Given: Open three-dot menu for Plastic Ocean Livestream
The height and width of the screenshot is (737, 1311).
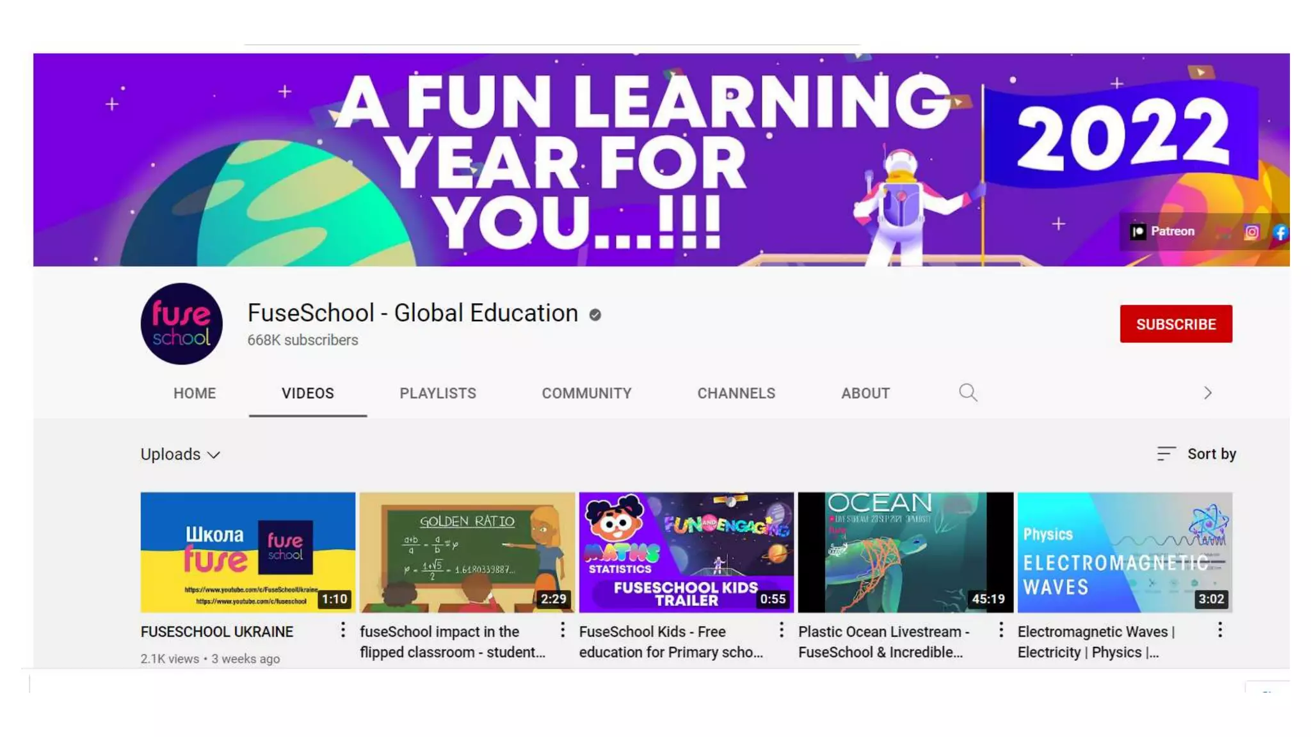Looking at the screenshot, I should pyautogui.click(x=1001, y=630).
